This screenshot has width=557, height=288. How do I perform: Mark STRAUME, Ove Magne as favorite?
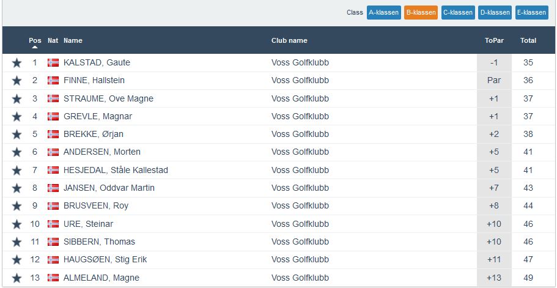pyautogui.click(x=17, y=98)
